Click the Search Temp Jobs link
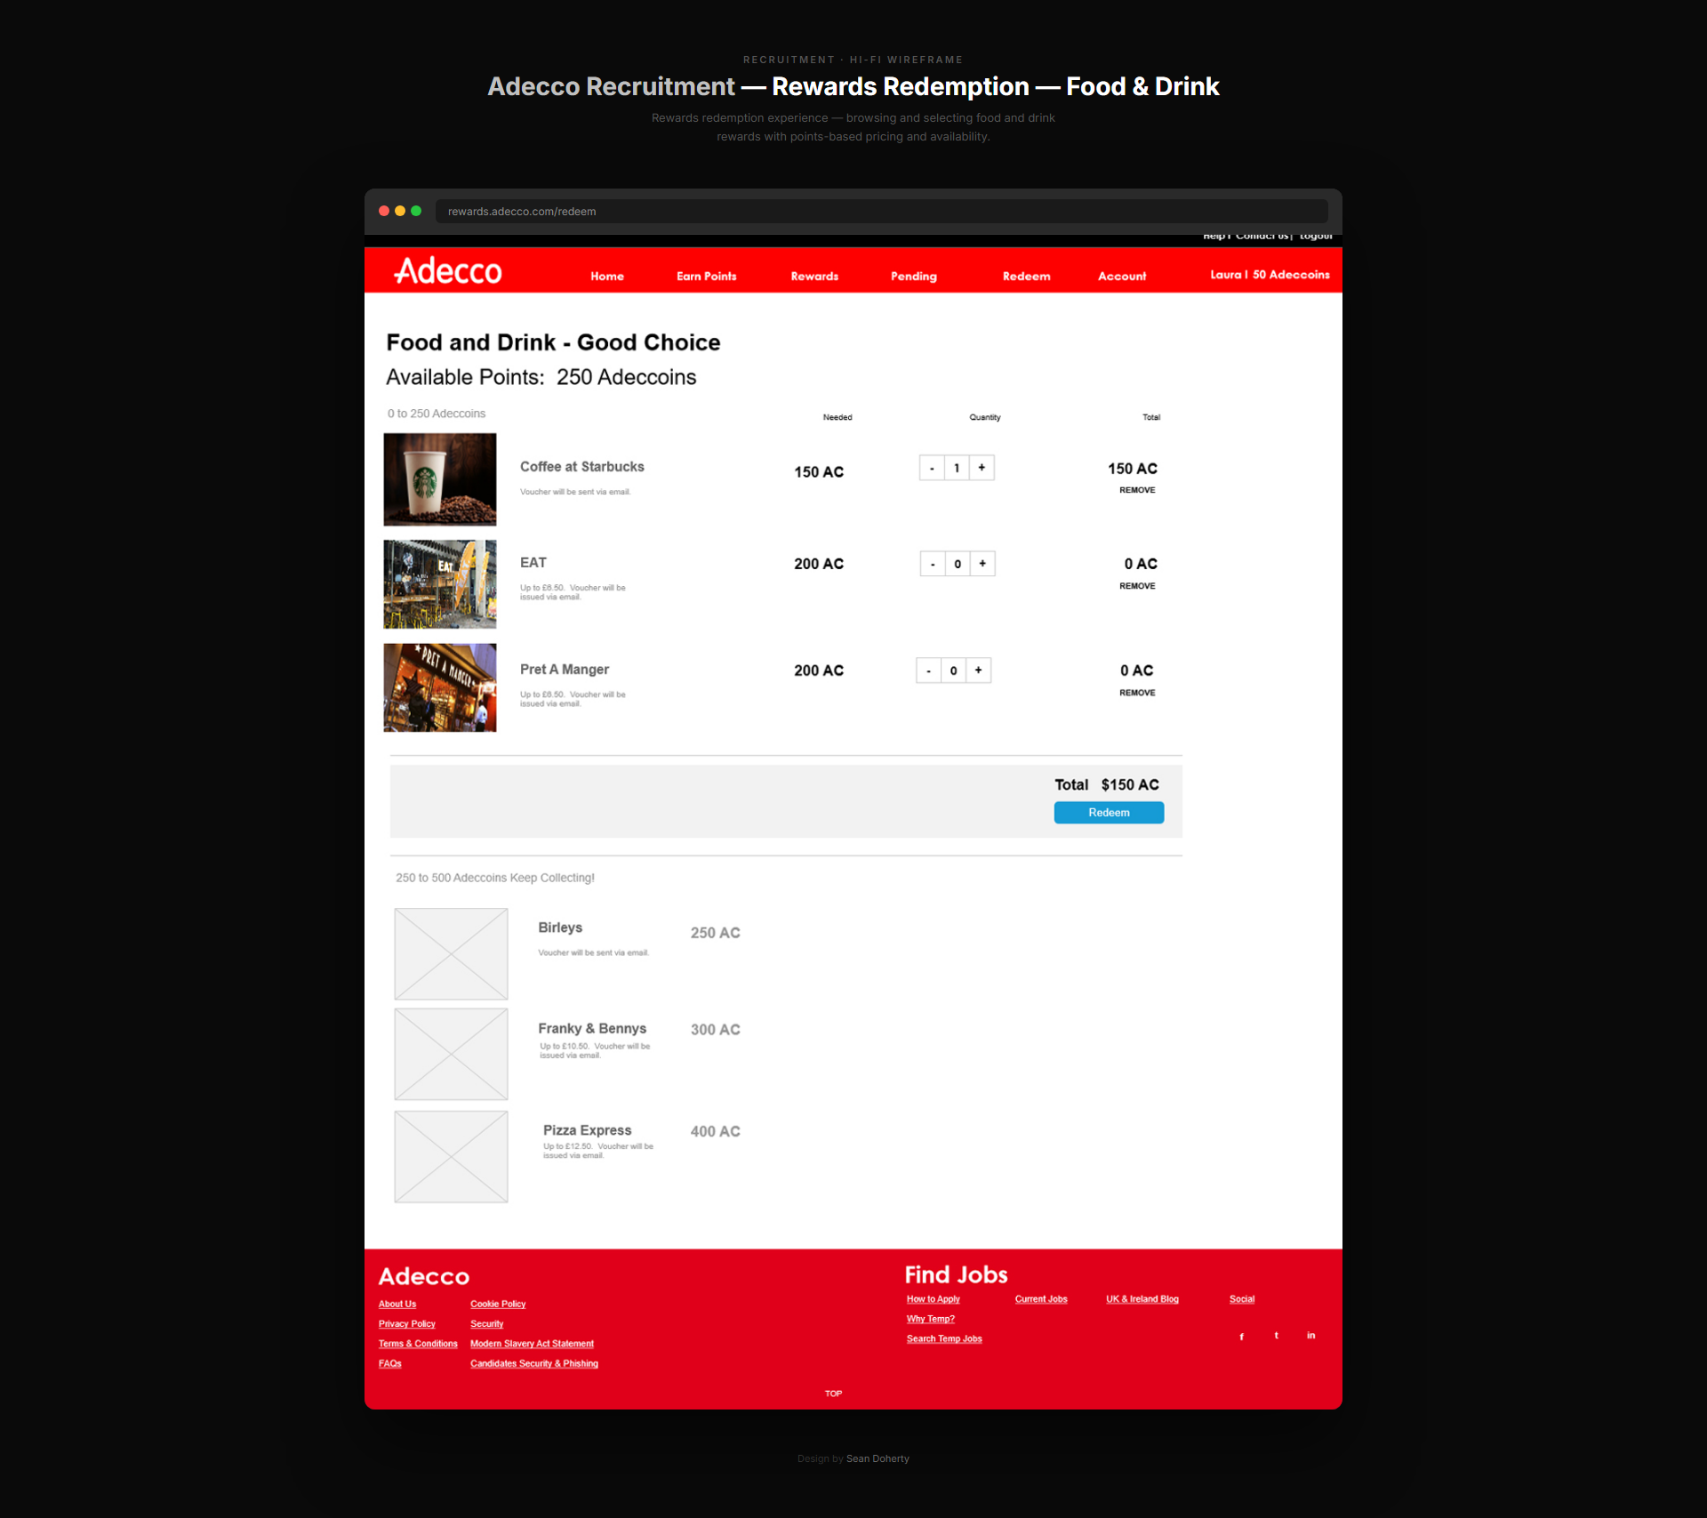Viewport: 1707px width, 1518px height. [943, 1338]
